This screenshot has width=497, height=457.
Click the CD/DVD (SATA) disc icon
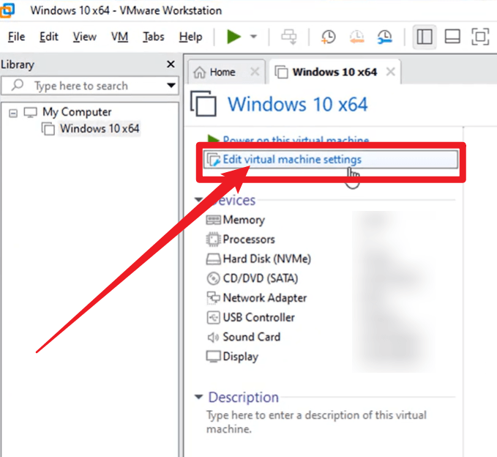coord(213,279)
